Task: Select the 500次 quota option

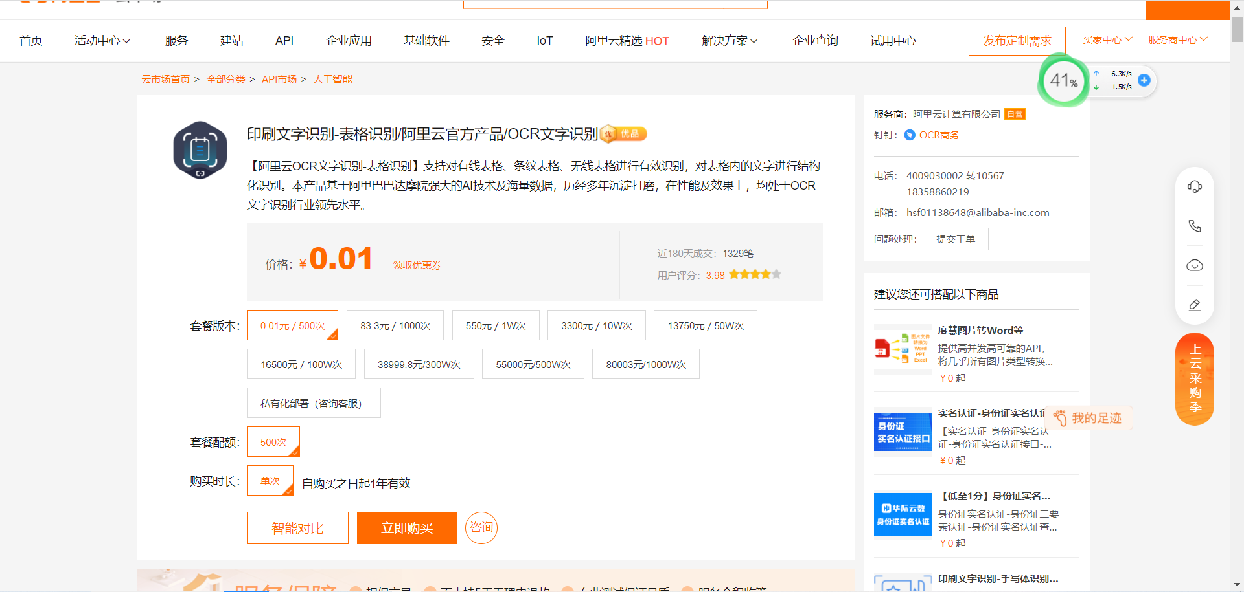Action: pyautogui.click(x=273, y=442)
